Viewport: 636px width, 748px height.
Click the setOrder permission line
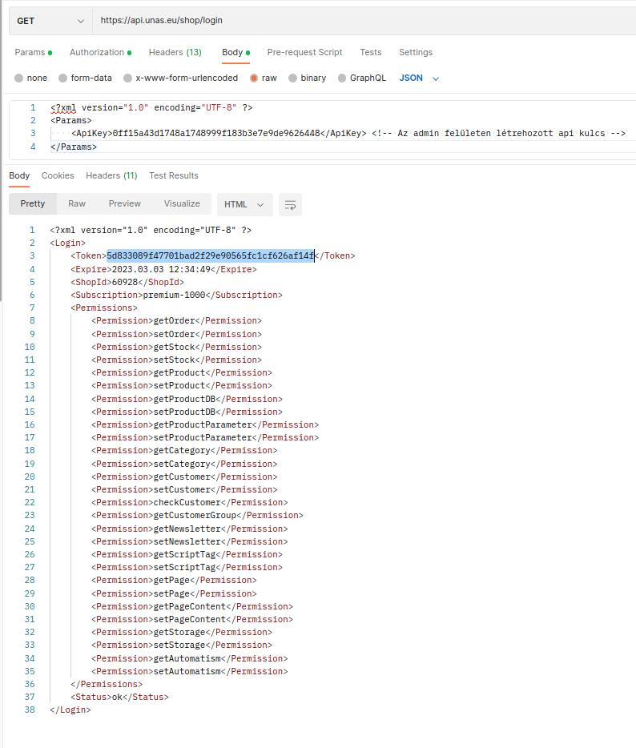click(x=176, y=335)
